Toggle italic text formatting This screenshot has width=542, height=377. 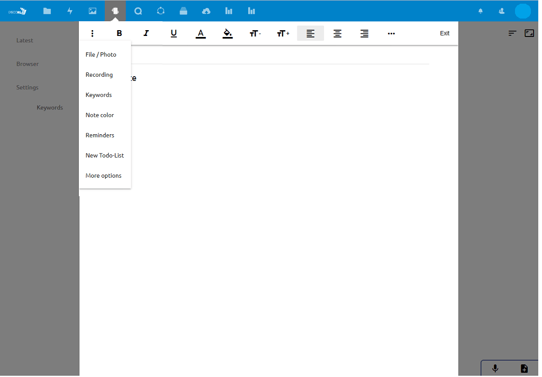pyautogui.click(x=146, y=33)
